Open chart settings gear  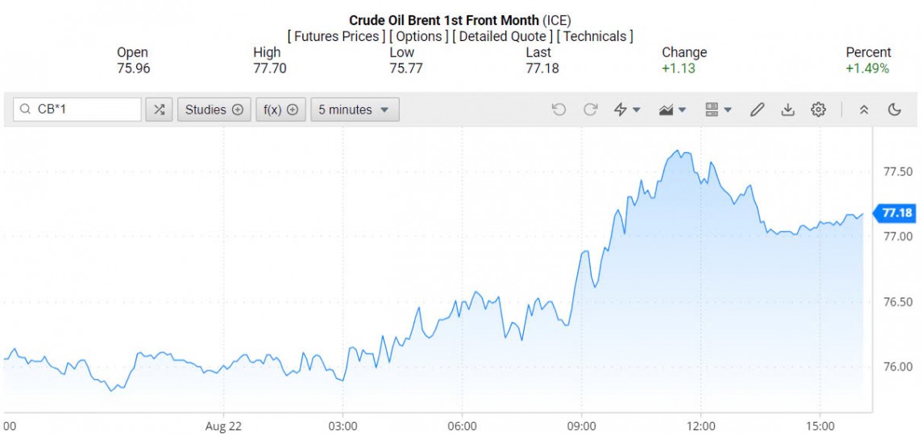click(x=818, y=110)
